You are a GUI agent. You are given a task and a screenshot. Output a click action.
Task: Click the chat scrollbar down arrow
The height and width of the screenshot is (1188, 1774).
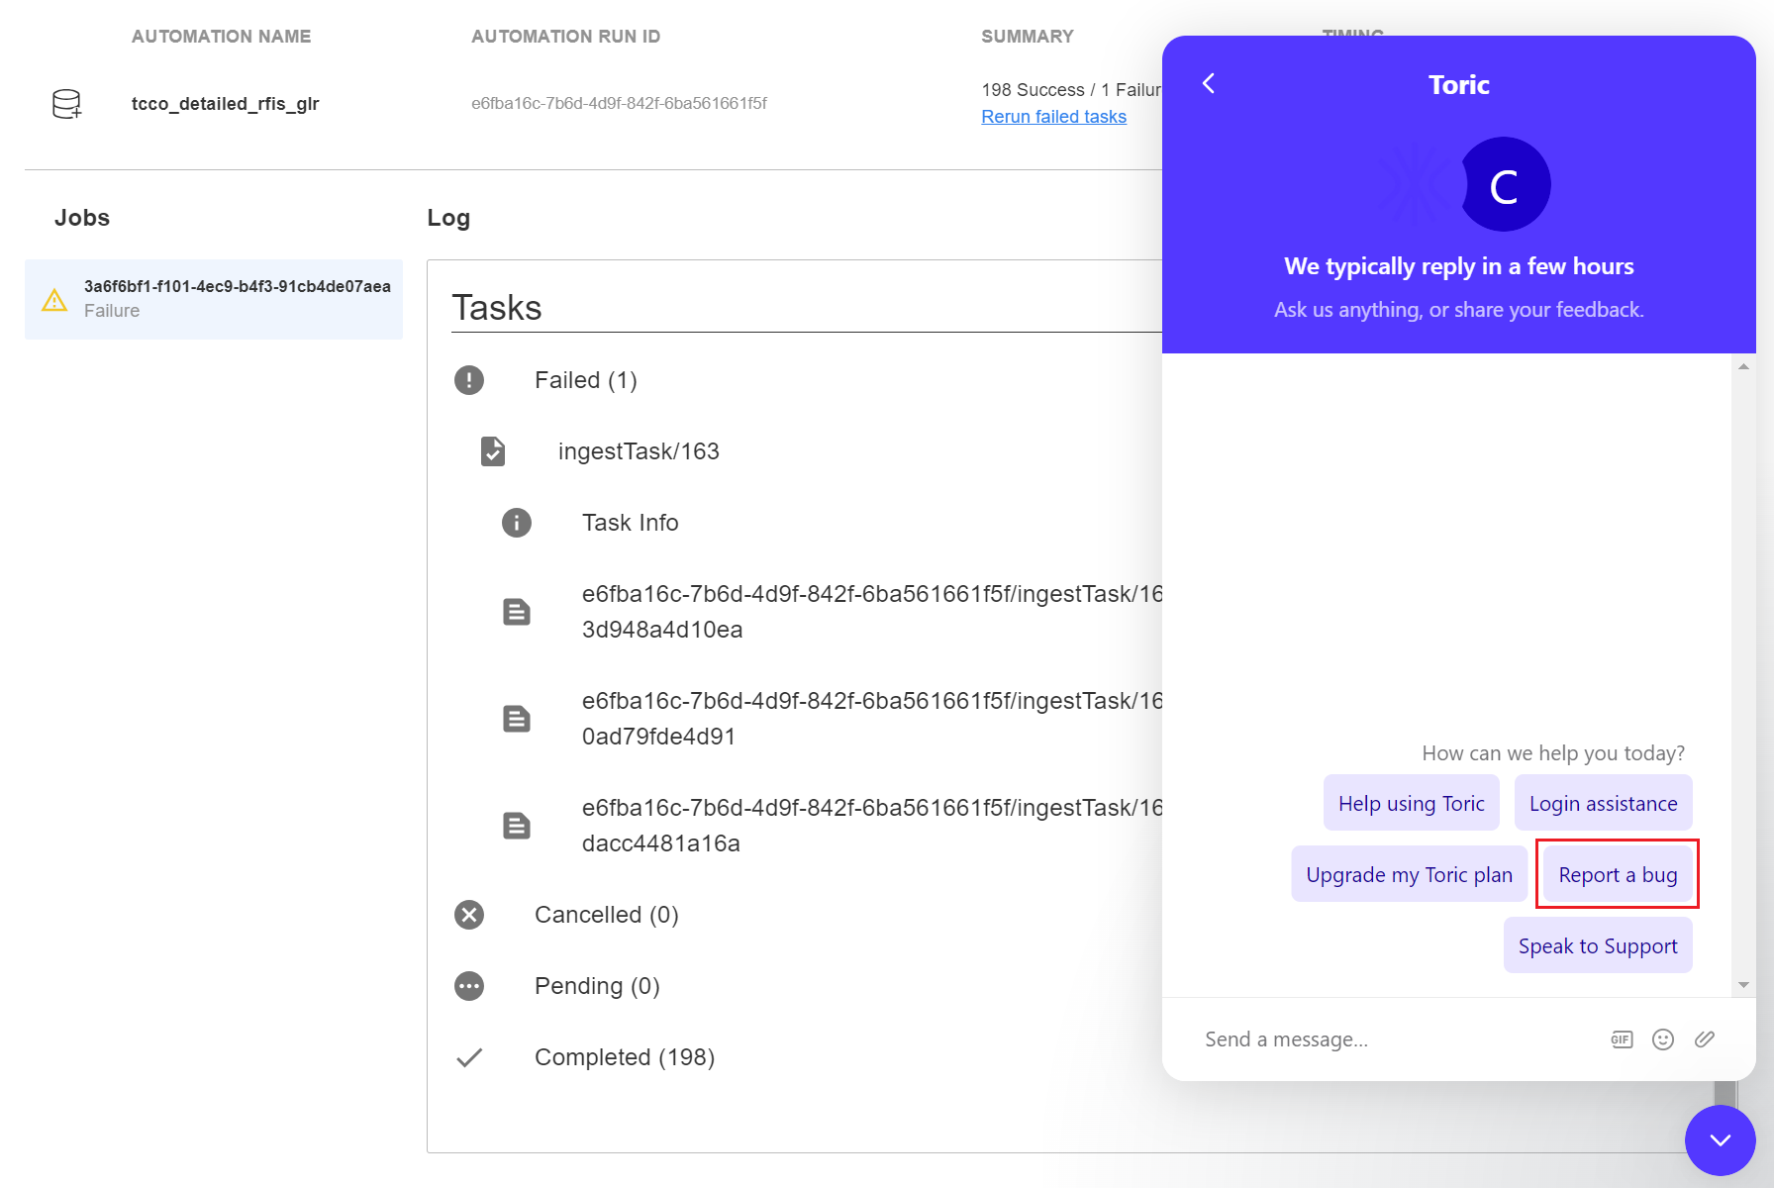pos(1743,985)
